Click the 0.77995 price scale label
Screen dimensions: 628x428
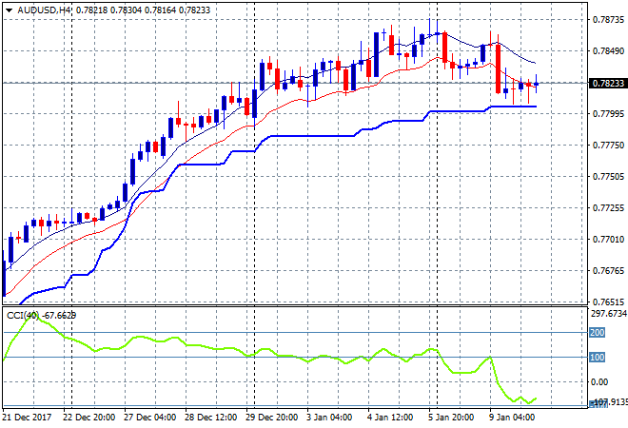click(608, 114)
